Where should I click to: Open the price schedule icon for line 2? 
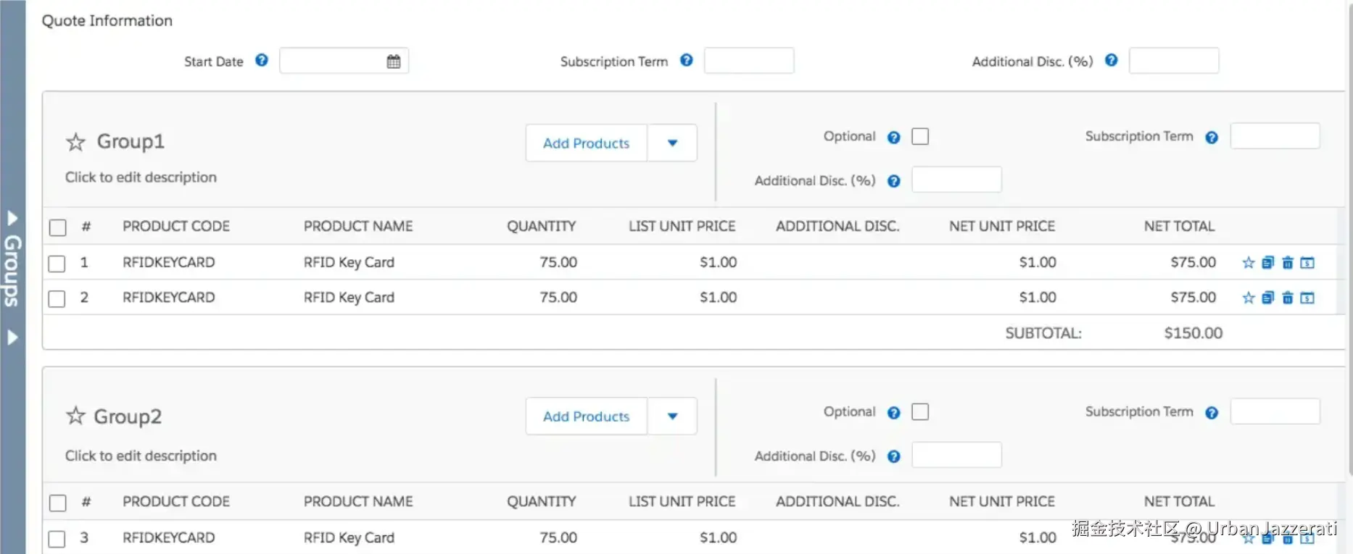coord(1307,298)
